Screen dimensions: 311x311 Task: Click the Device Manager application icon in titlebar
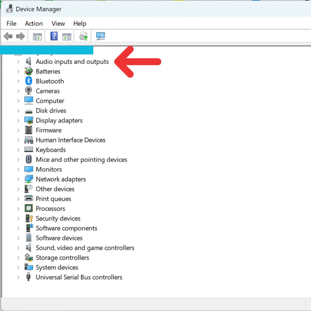tap(9, 9)
